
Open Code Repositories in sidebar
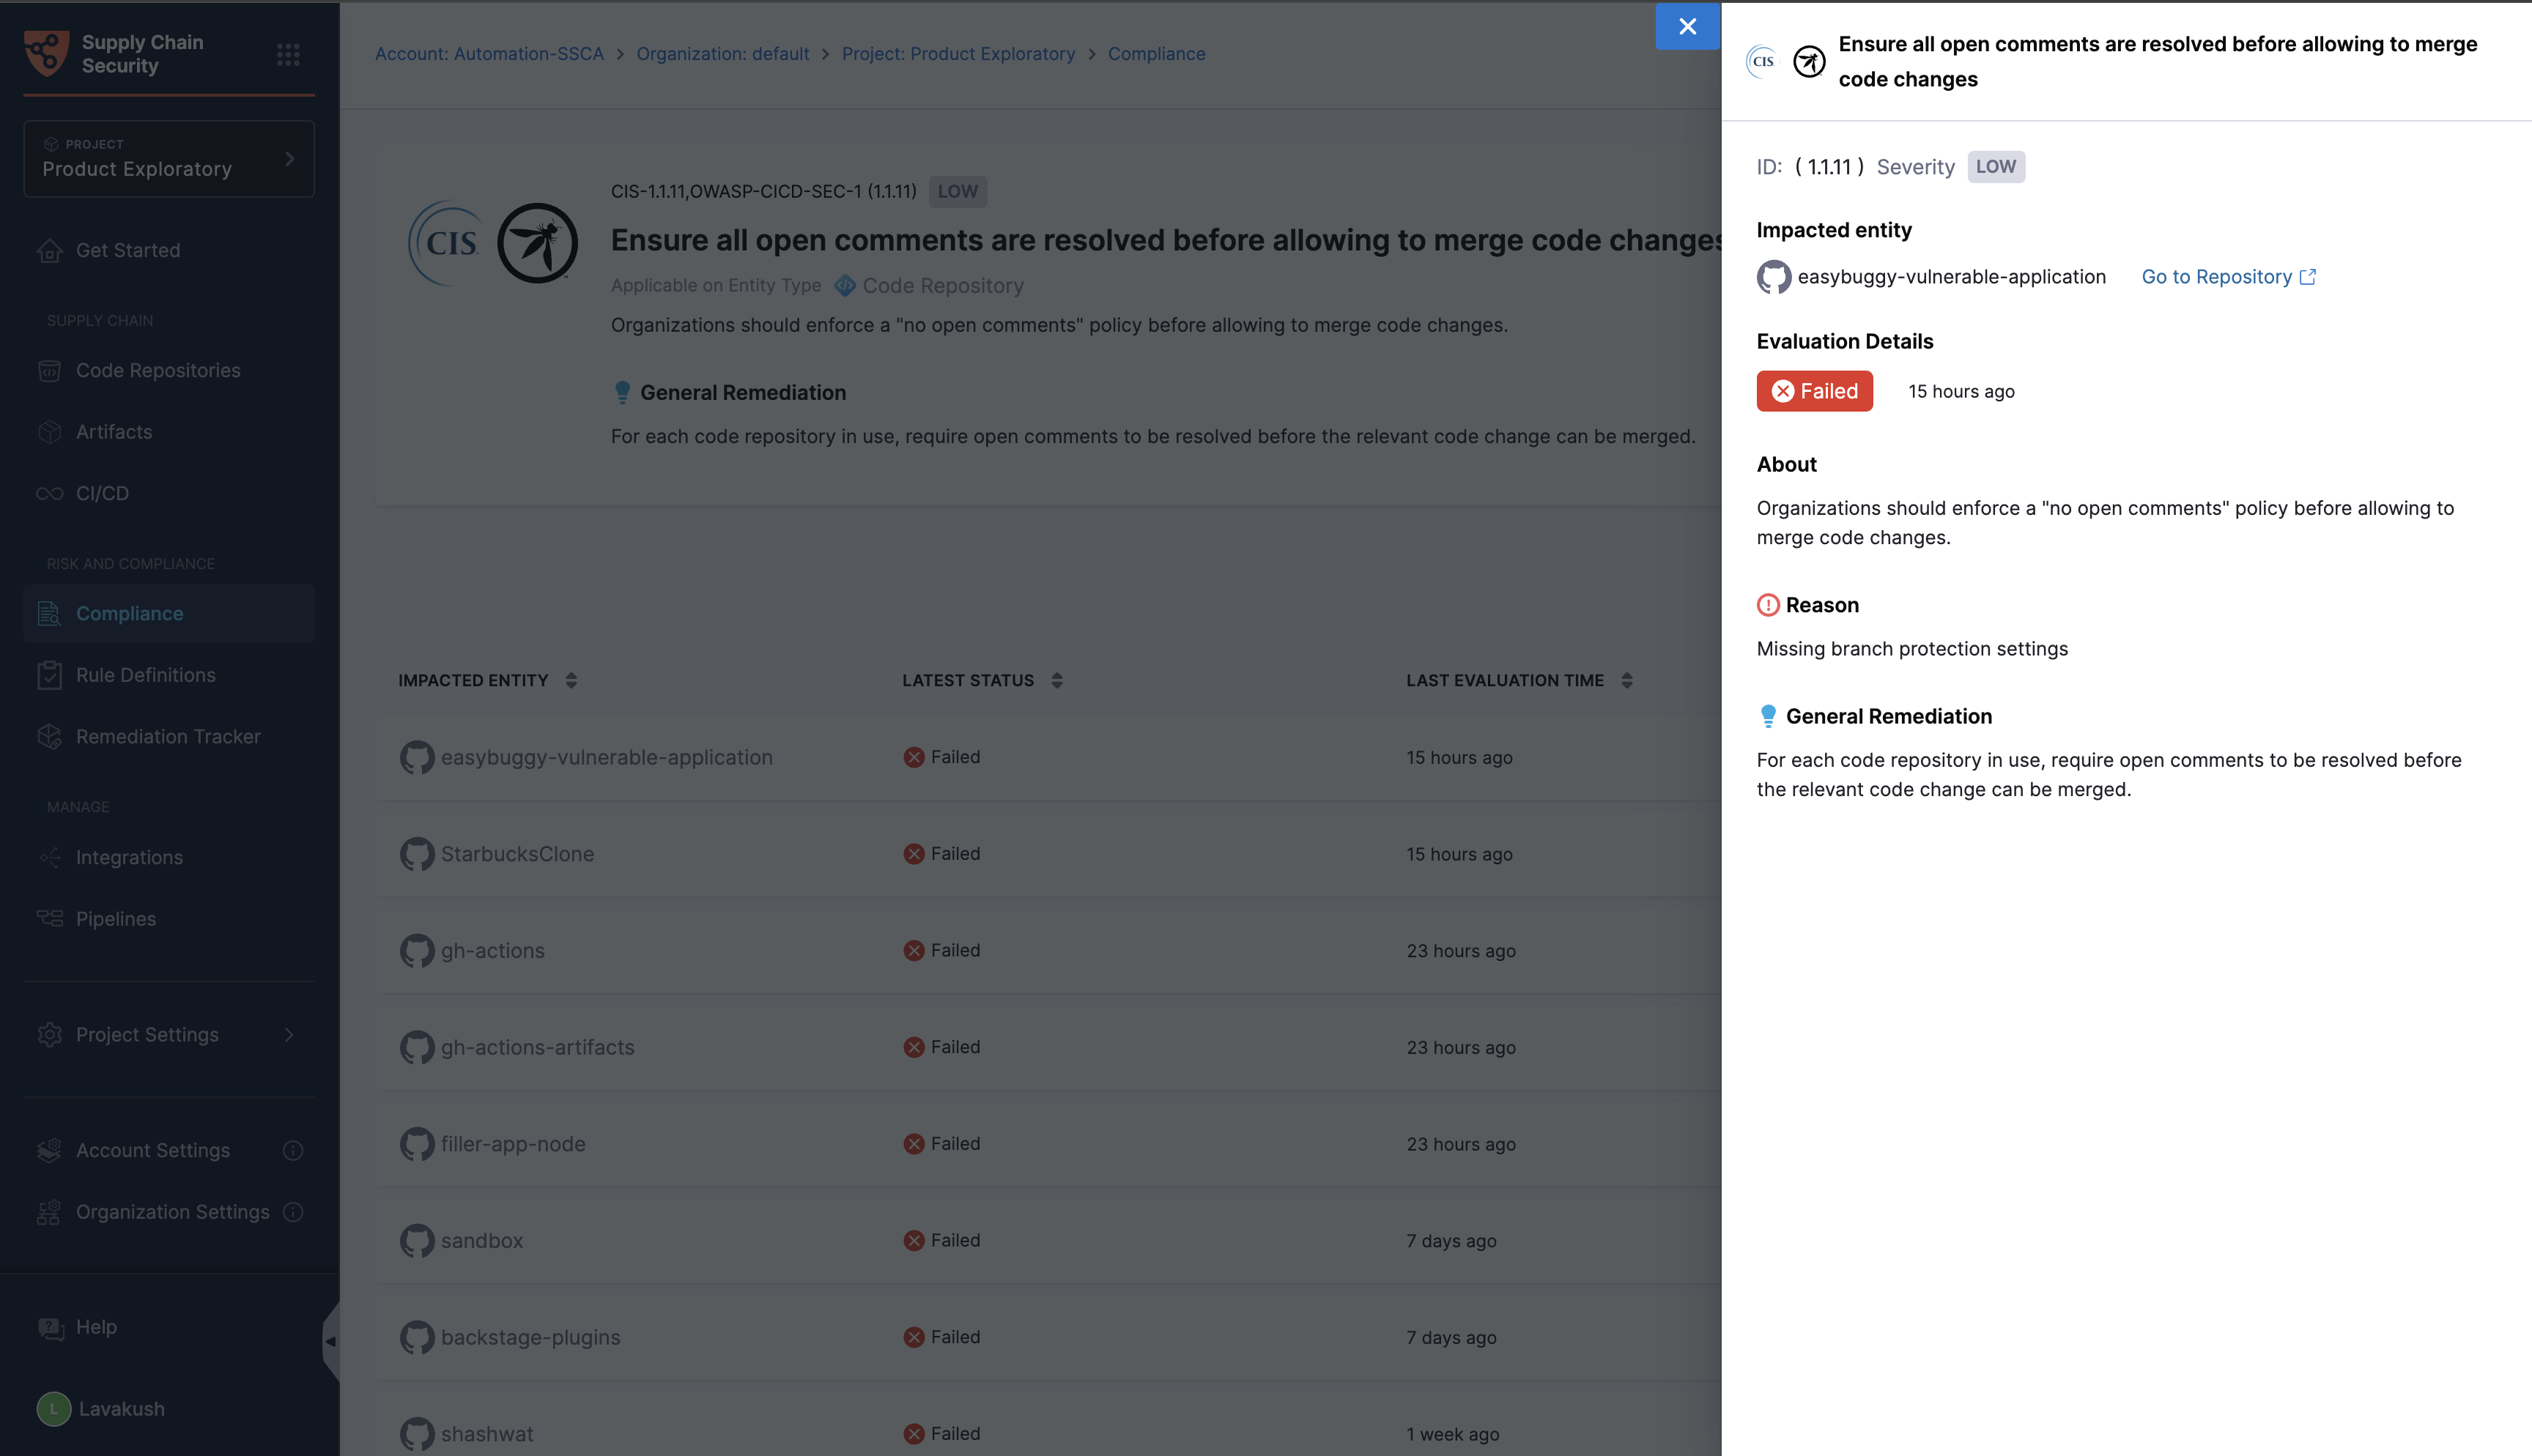point(158,370)
